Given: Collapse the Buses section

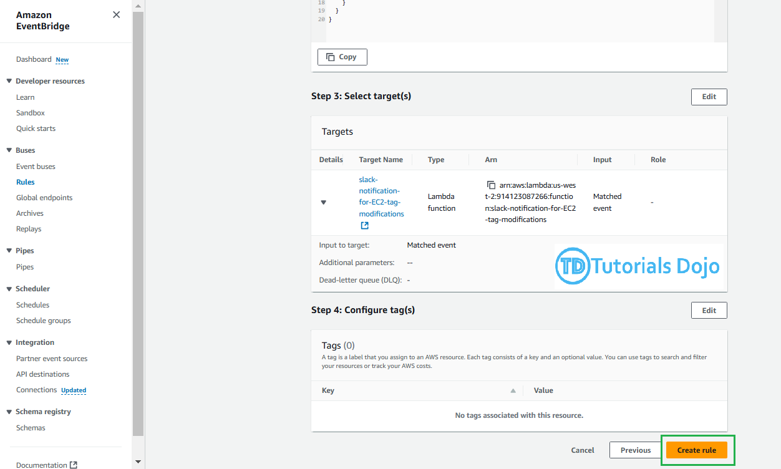Looking at the screenshot, I should coord(9,150).
